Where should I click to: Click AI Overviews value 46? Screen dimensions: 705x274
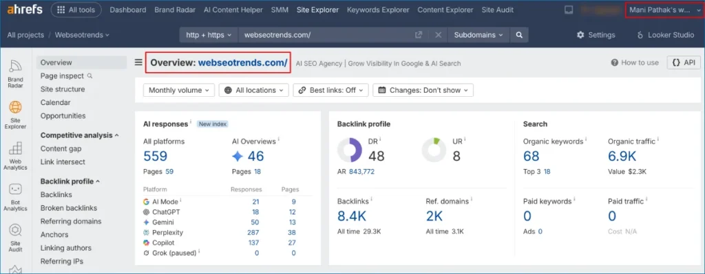255,156
